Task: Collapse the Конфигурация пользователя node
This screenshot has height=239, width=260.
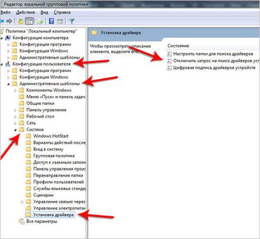Action: 2,64
